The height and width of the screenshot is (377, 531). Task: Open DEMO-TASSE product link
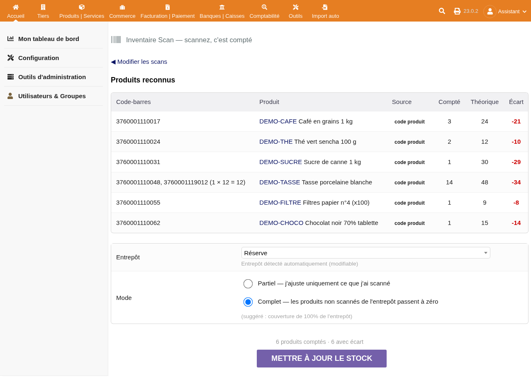(x=280, y=182)
